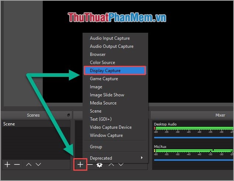Screen dimensions: 234x181
Task: Add a new source with plus icon
Action: [80, 164]
